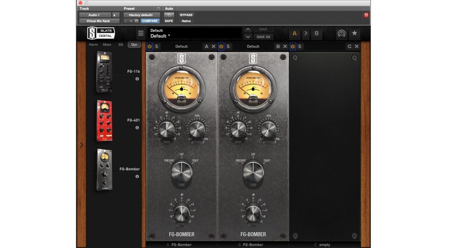The width and height of the screenshot is (450, 248).
Task: Click slot B letter label
Action: click(x=278, y=46)
